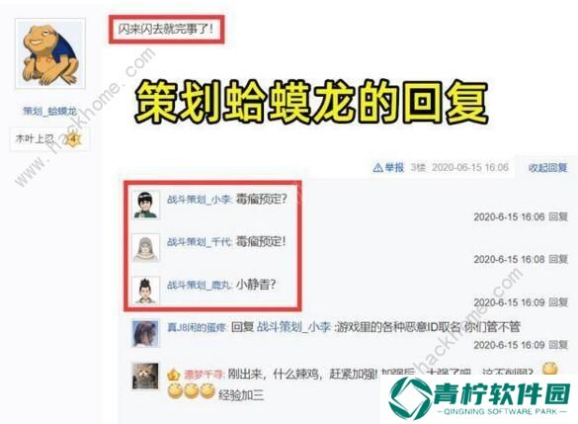Open the avatar of 真J8闲的蛋疼
The width and height of the screenshot is (578, 424).
145,334
